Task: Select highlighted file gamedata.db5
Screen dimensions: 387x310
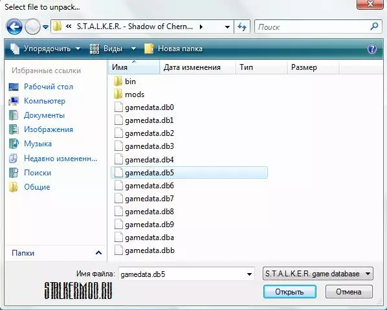Action: (190, 173)
